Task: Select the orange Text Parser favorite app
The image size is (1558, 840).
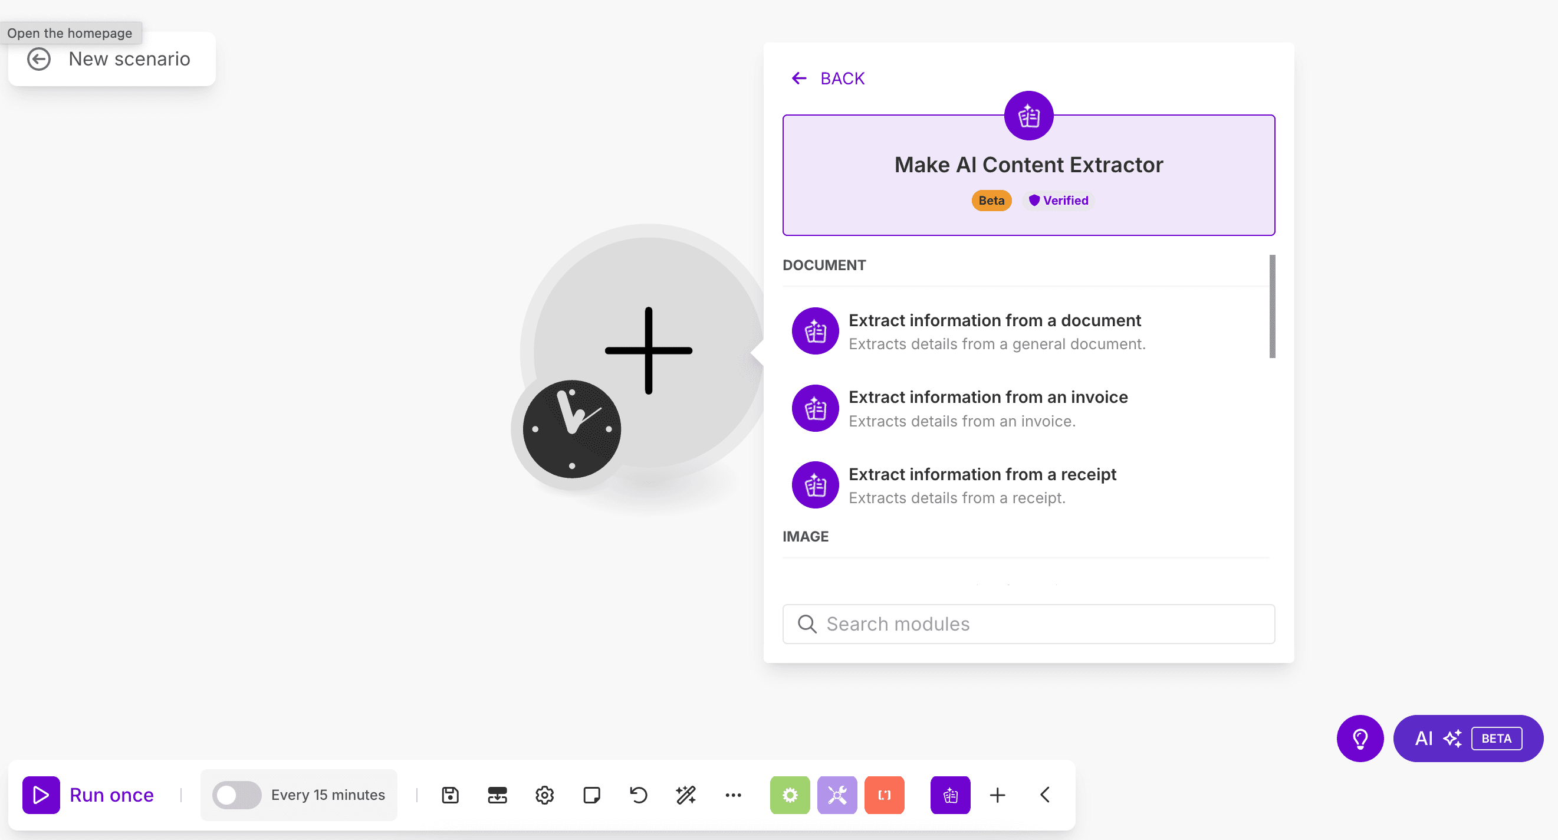Action: click(884, 795)
